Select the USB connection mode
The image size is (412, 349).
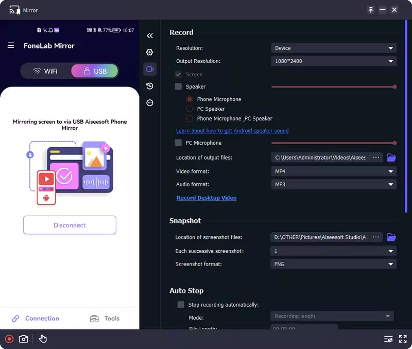(94, 71)
